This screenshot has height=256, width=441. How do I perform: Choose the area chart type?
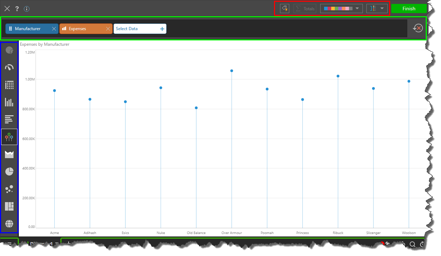9,154
